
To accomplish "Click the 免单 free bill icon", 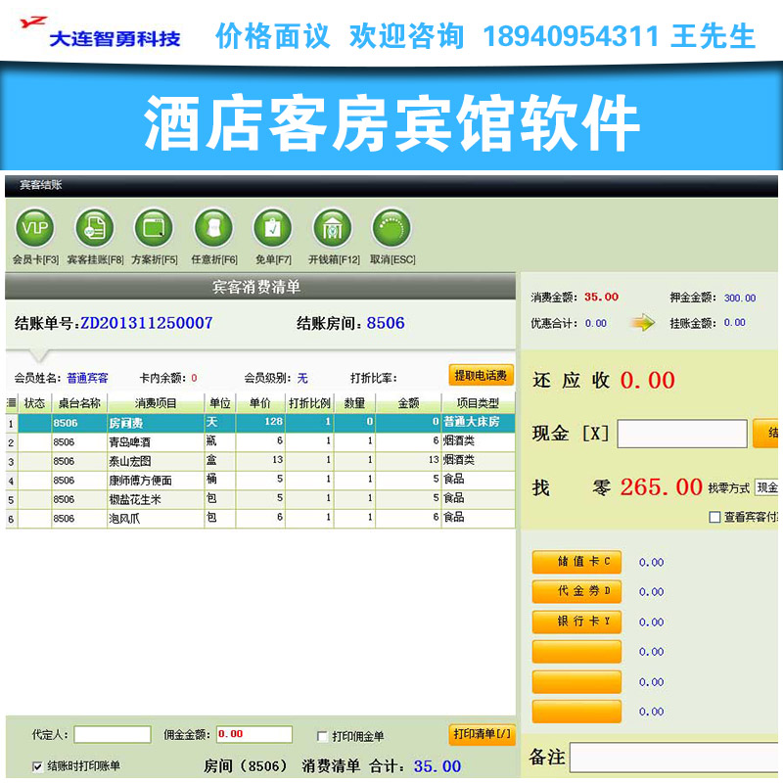I will 272,229.
